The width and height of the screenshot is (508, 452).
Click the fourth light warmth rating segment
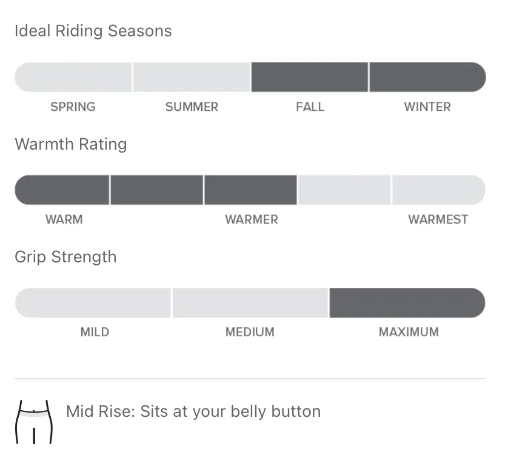(x=344, y=190)
